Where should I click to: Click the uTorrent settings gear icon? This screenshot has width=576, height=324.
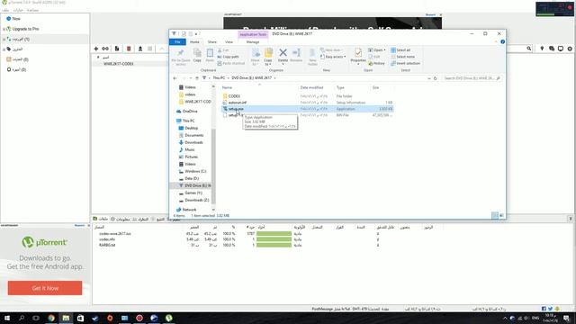pos(570,49)
